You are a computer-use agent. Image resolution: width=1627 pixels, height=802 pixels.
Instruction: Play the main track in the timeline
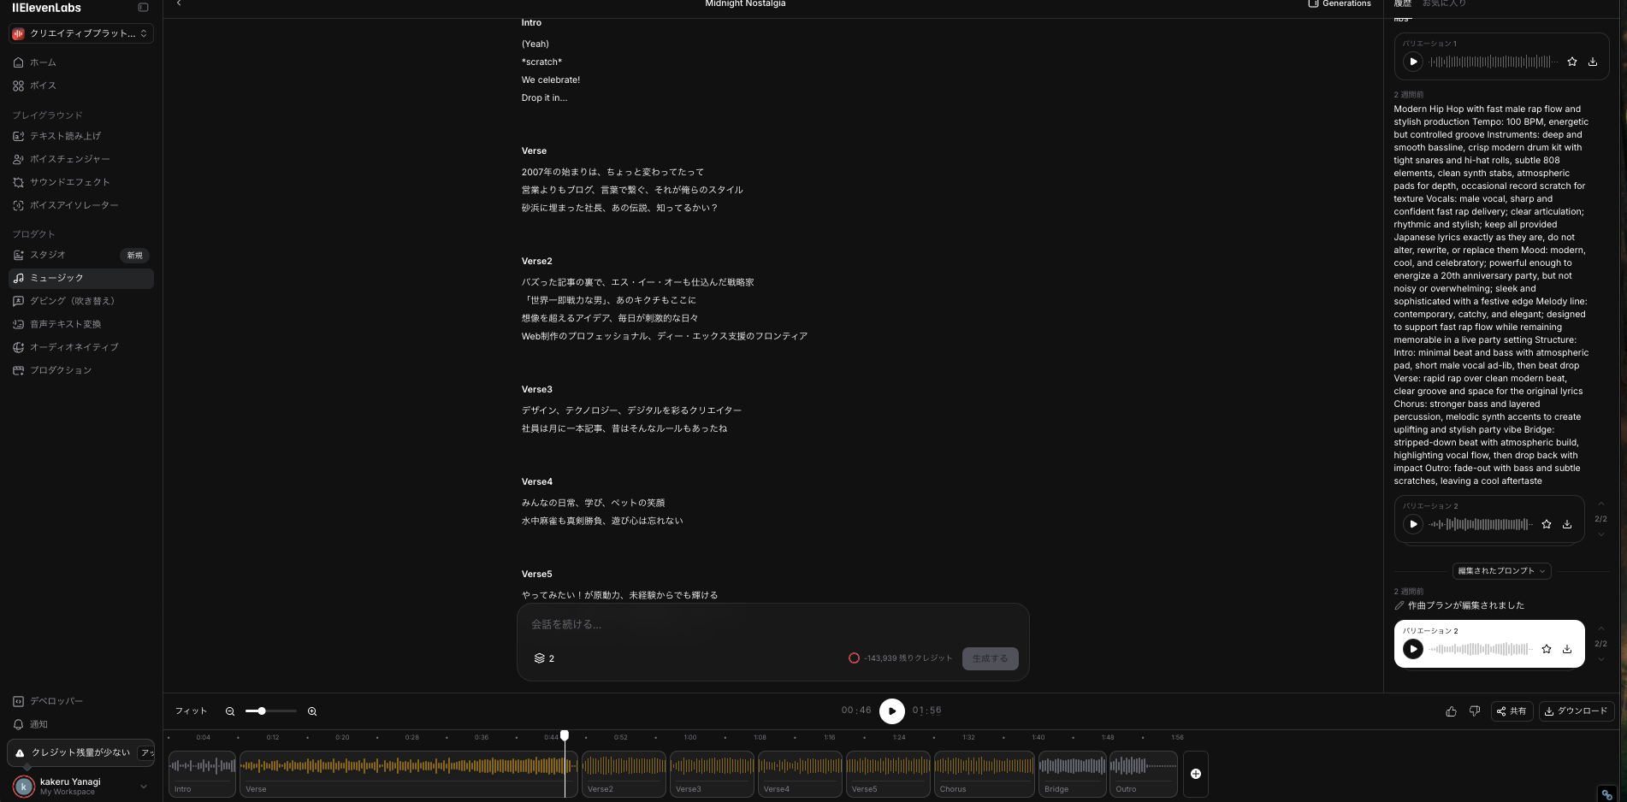click(x=891, y=711)
